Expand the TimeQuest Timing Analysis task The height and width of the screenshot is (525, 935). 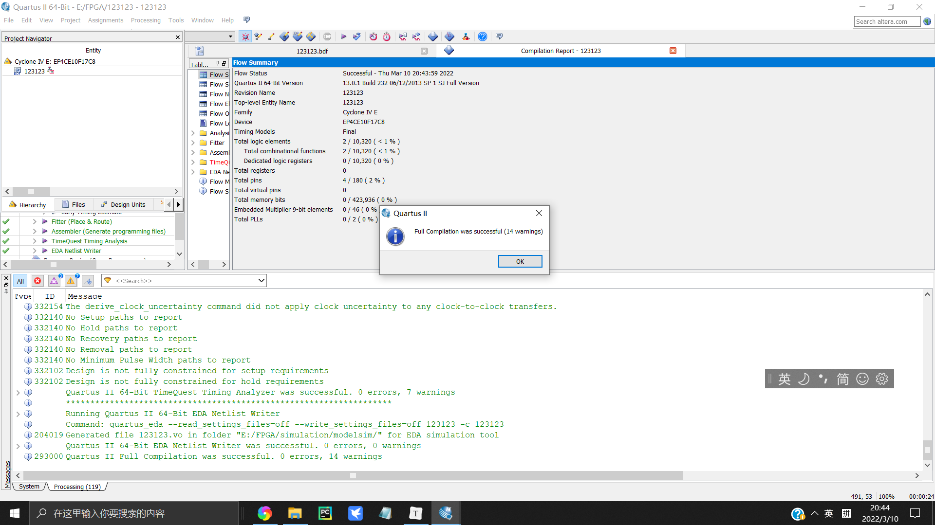tap(35, 241)
